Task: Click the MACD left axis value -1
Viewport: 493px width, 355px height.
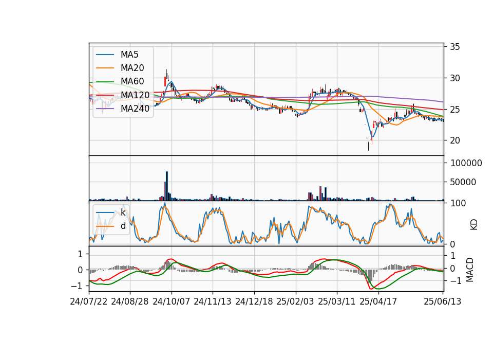Action: point(77,286)
